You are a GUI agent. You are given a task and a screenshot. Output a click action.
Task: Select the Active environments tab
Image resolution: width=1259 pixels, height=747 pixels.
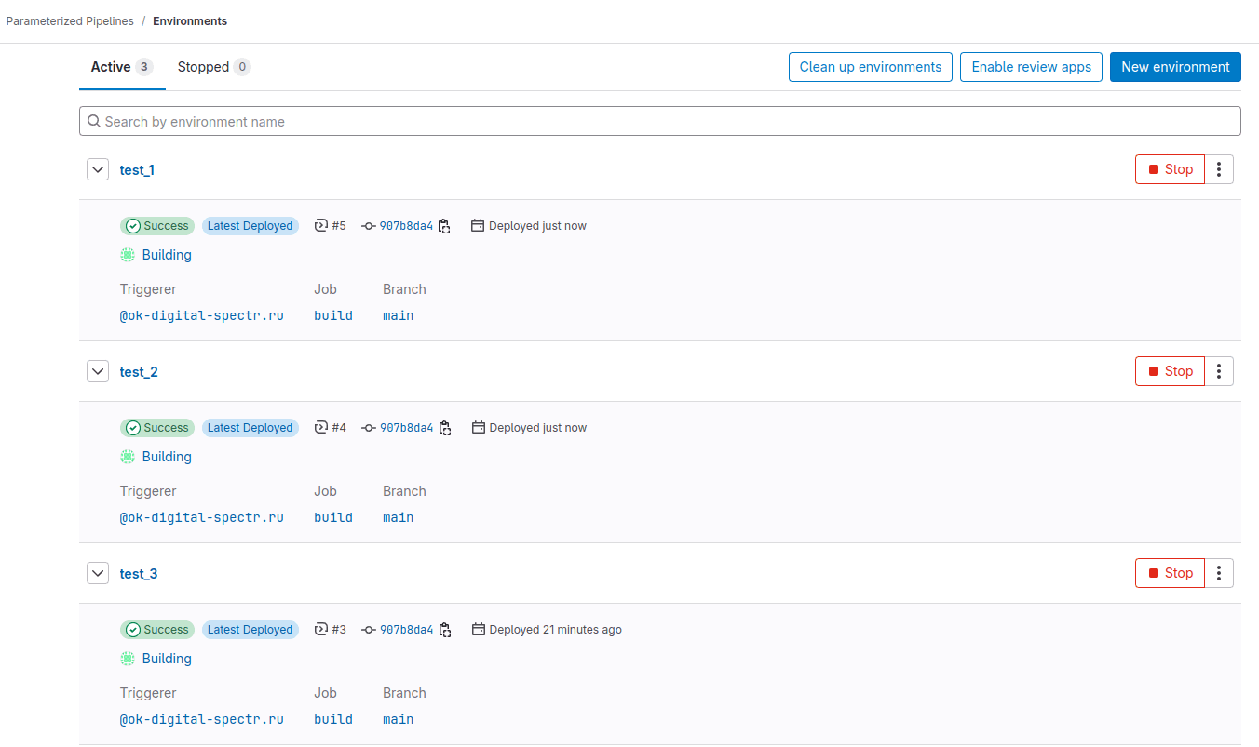pyautogui.click(x=121, y=67)
